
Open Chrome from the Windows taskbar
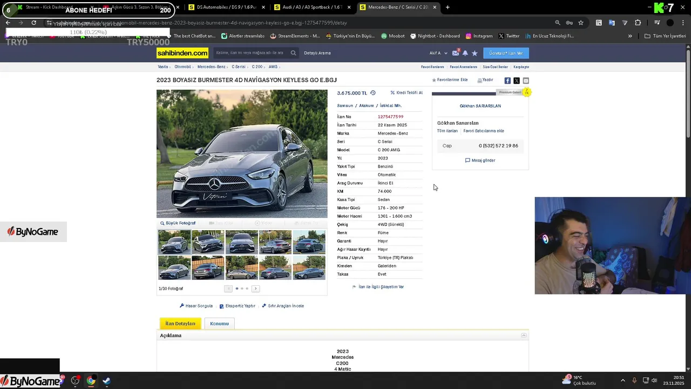coord(91,381)
